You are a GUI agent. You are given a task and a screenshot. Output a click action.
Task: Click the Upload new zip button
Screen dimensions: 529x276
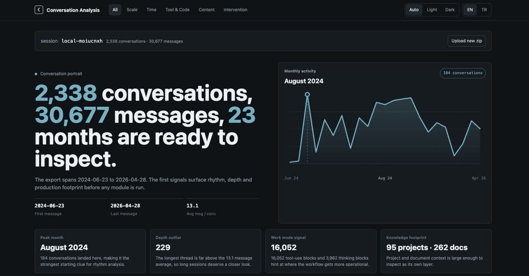(466, 41)
